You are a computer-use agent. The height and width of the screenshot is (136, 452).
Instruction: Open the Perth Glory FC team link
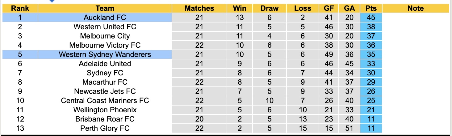coord(105,128)
